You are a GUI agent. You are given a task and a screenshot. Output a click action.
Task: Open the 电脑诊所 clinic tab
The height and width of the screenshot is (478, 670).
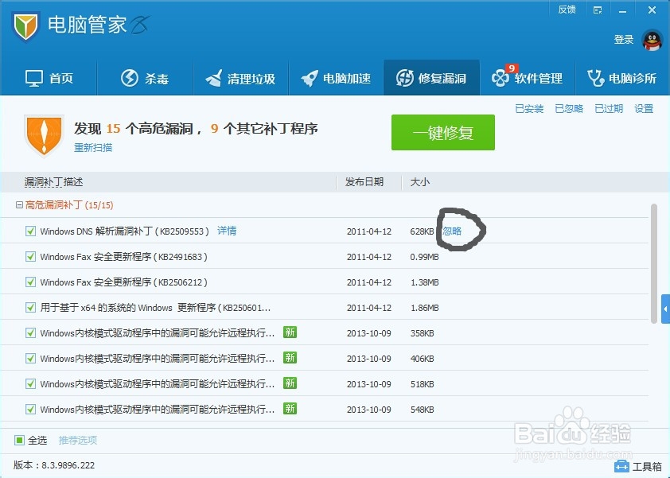(x=622, y=78)
